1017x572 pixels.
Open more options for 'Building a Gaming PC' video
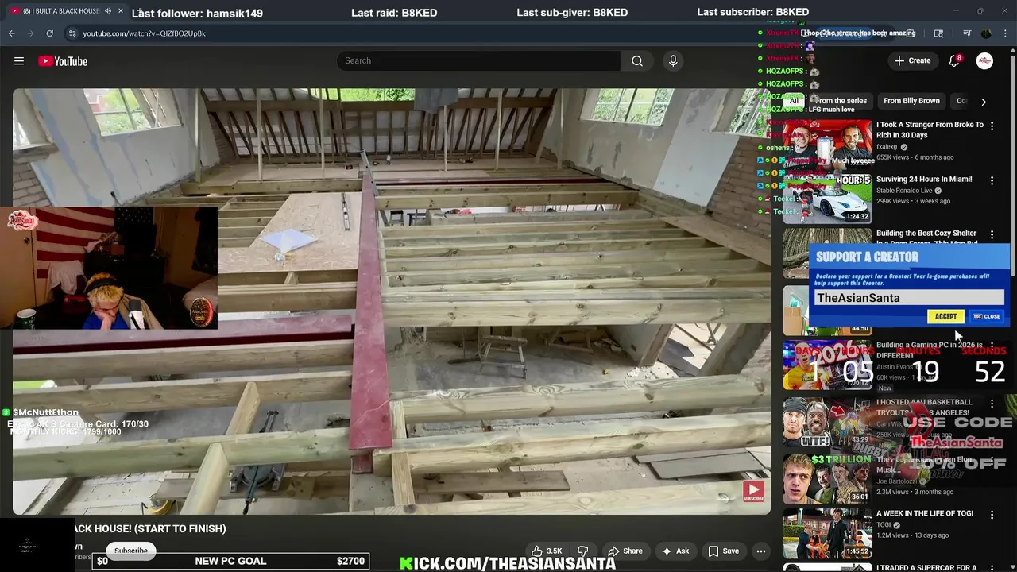992,347
